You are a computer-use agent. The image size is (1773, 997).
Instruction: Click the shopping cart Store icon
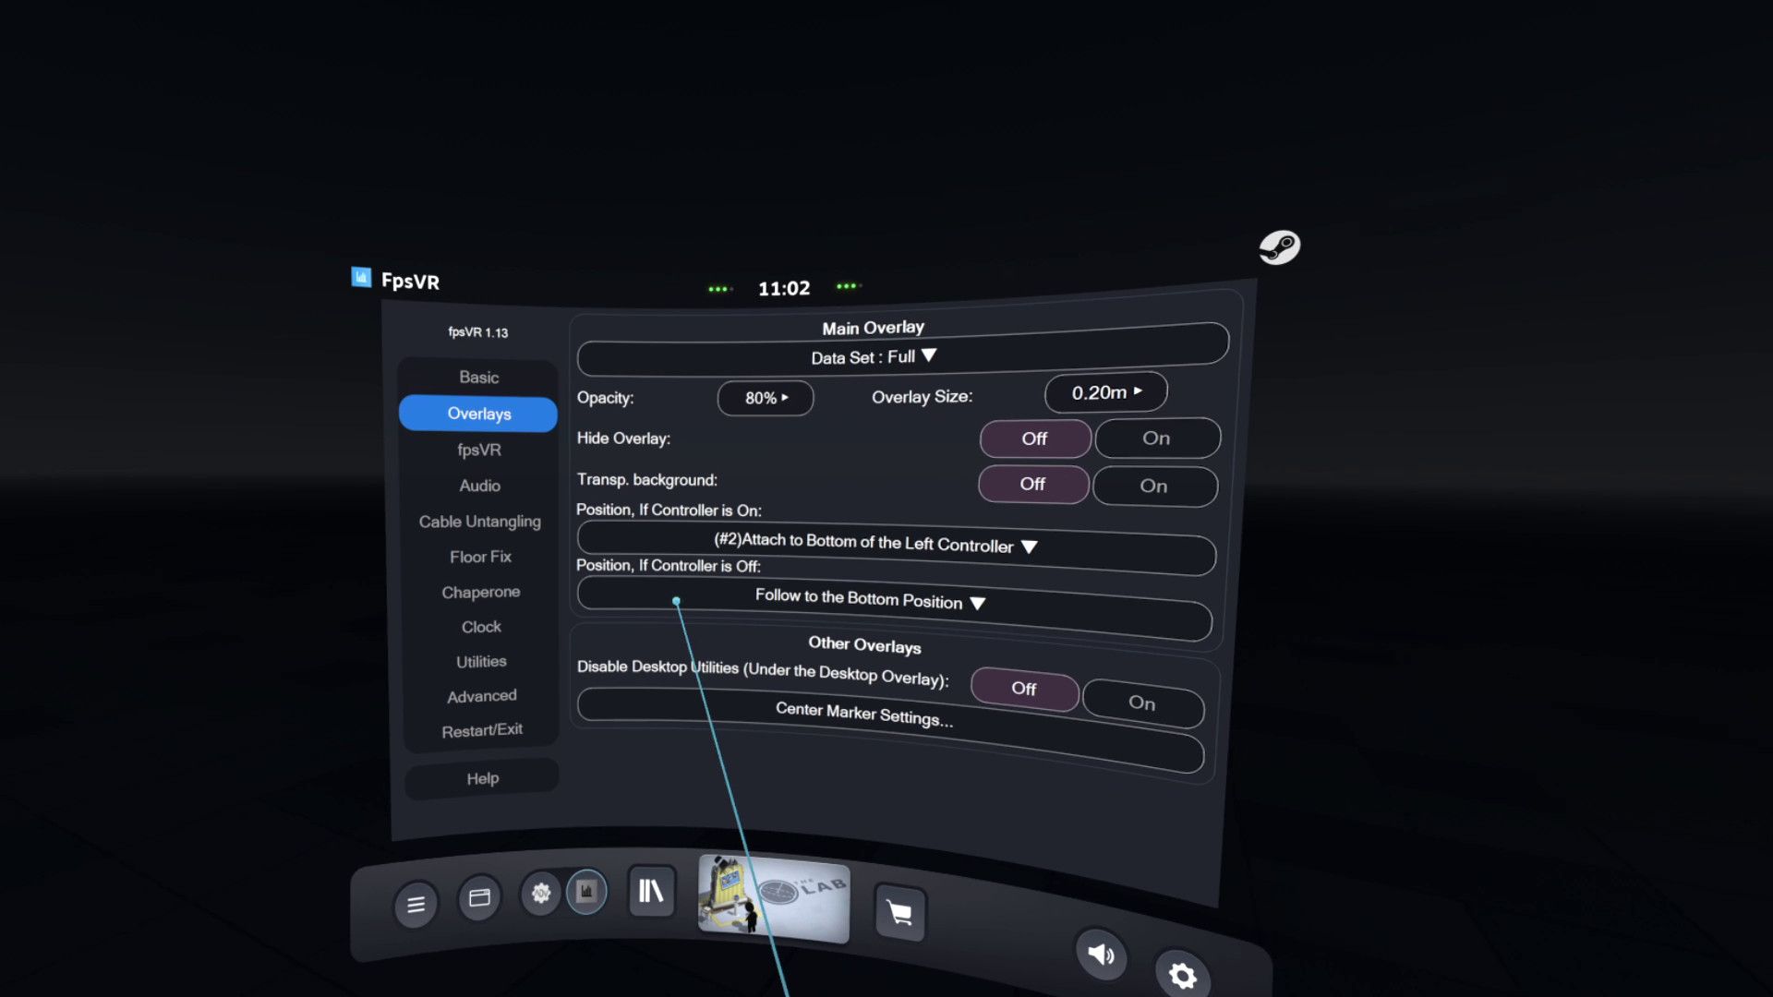pyautogui.click(x=899, y=913)
